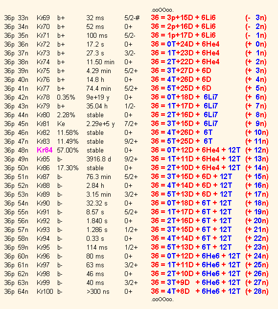Screen dimensions: 278x309
Task: Select the Ke decay mode of Kr81
Action: pos(61,124)
